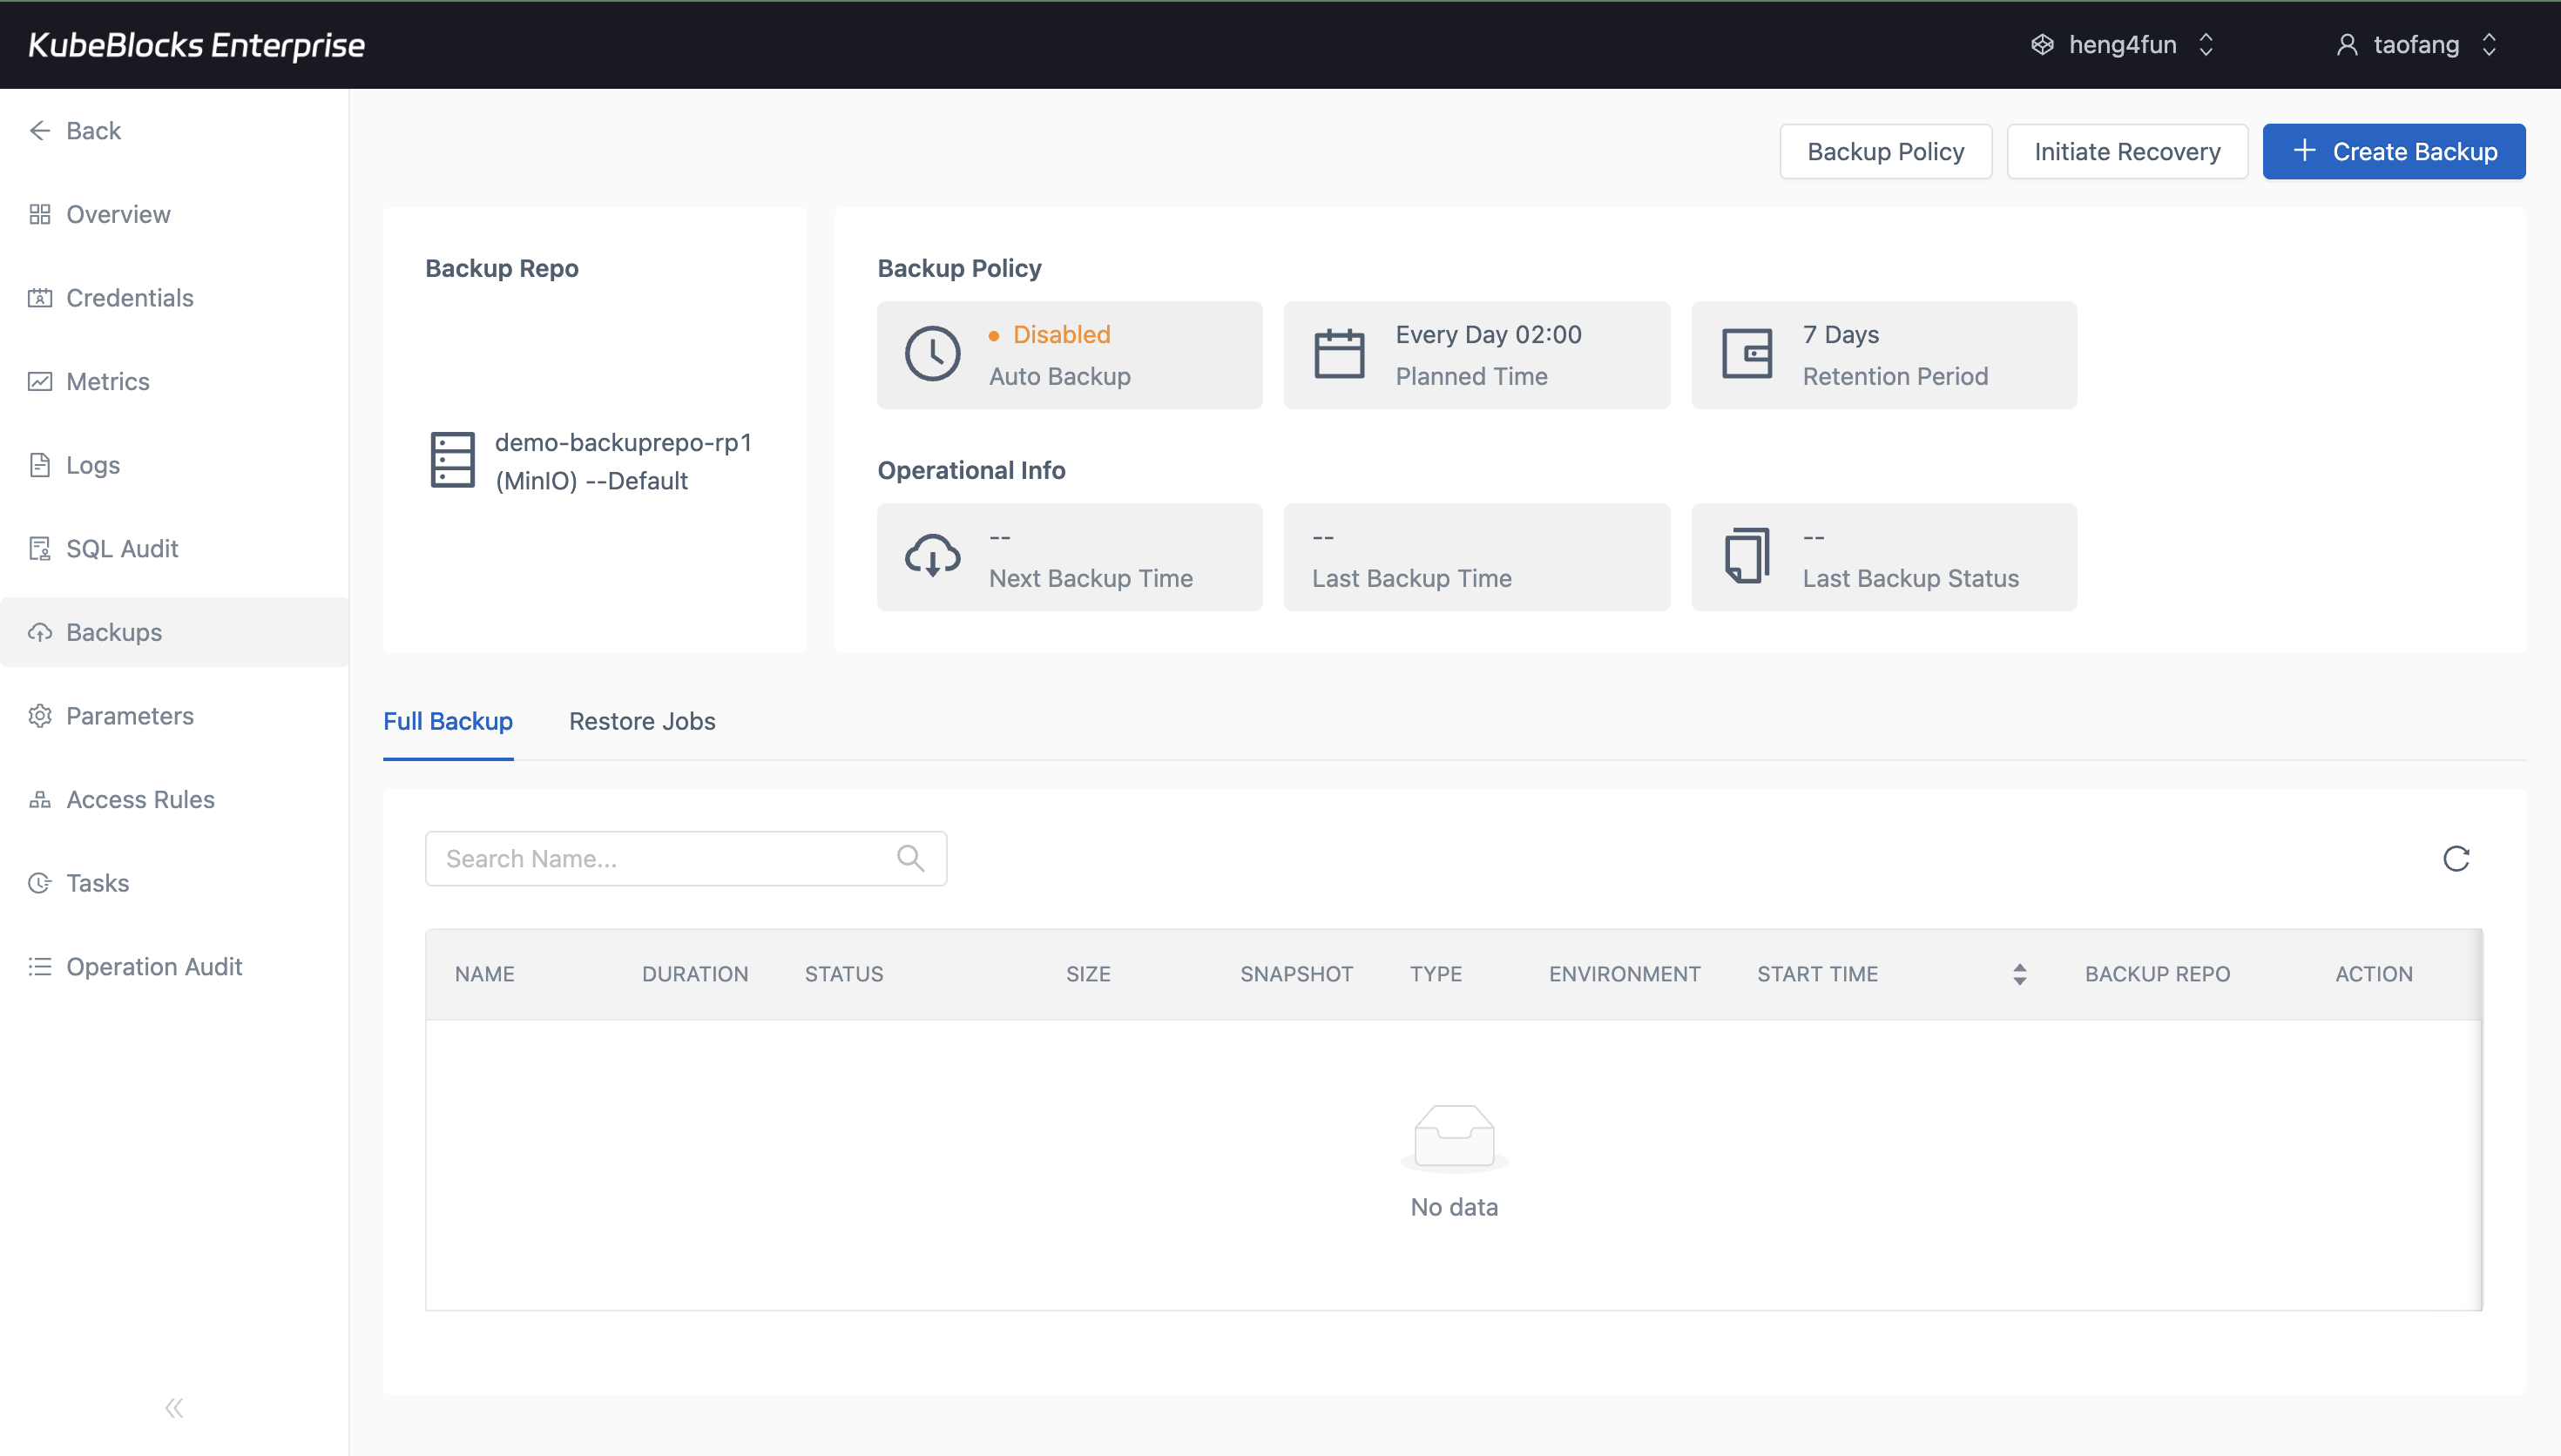
Task: Click the Create Backup button
Action: click(2394, 151)
